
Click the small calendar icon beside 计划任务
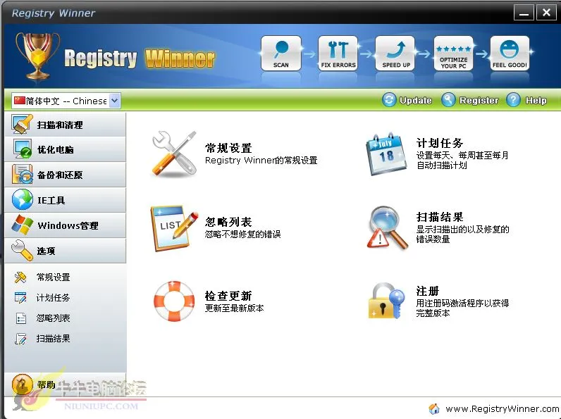tap(20, 297)
